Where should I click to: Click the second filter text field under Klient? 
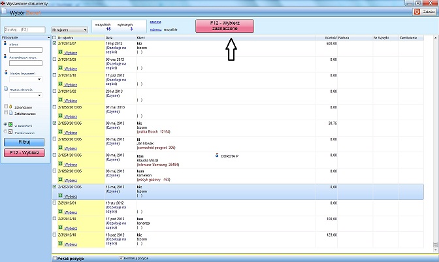[25, 63]
